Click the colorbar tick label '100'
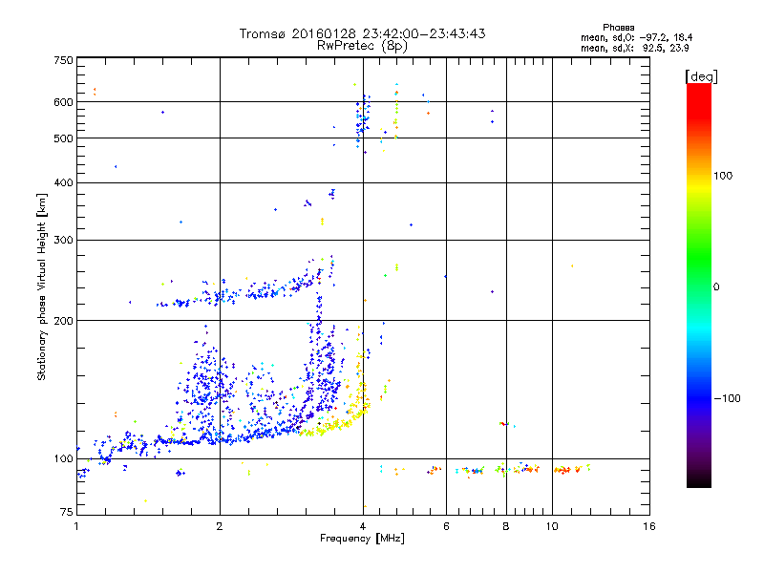This screenshot has width=764, height=573. (723, 176)
